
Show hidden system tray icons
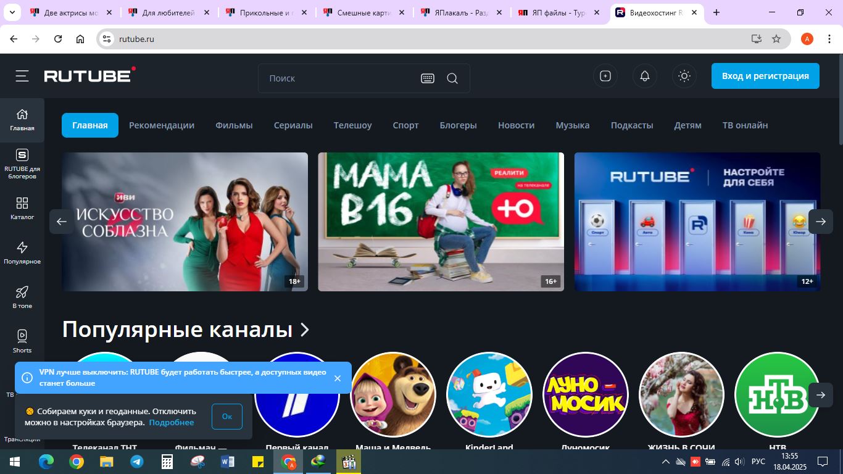[665, 462]
